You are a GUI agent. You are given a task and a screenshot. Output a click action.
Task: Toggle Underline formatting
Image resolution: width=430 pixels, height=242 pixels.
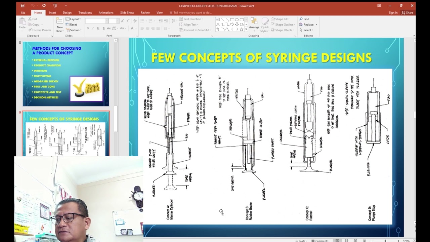click(98, 28)
